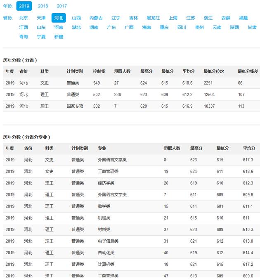Choose province 青海

(x=24, y=37)
